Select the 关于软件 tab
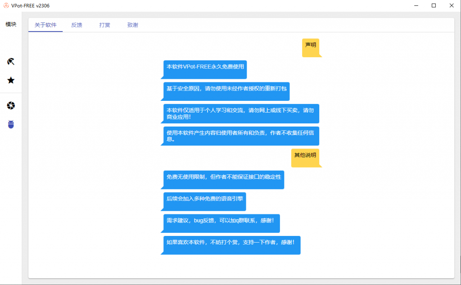The image size is (461, 285). [45, 25]
